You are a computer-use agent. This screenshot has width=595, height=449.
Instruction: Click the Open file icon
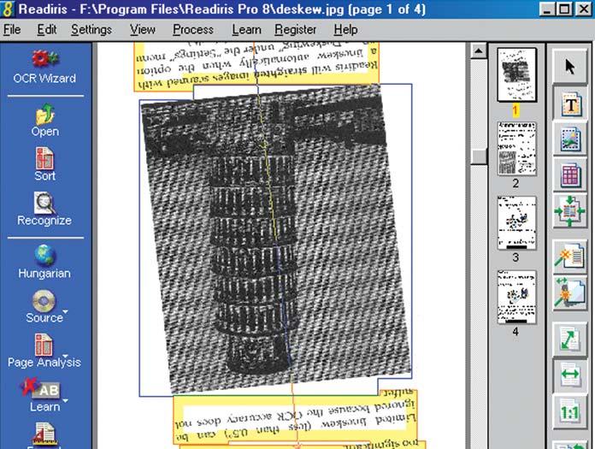tap(45, 114)
